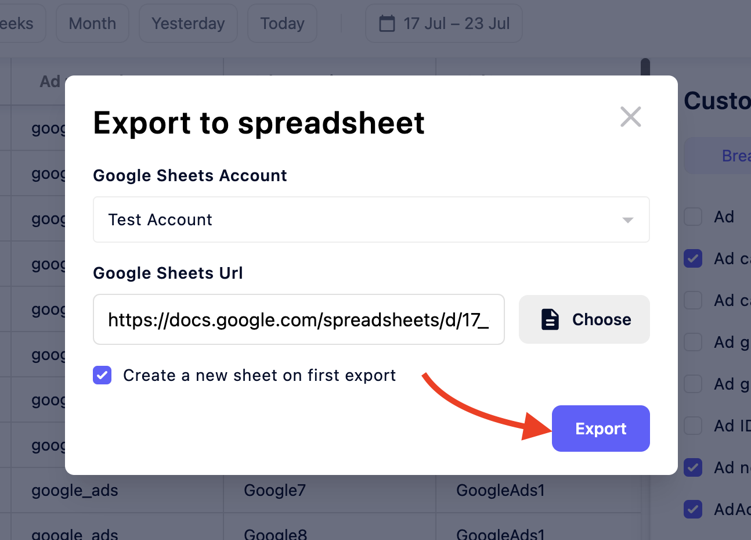Enable the Ad column checkbox
The image size is (751, 540).
pyautogui.click(x=692, y=217)
